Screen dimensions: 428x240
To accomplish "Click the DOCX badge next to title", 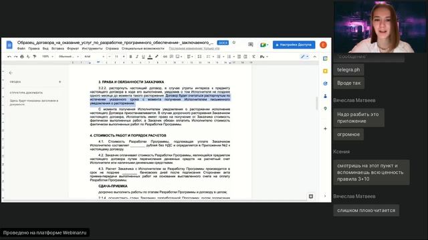I will pyautogui.click(x=223, y=43).
